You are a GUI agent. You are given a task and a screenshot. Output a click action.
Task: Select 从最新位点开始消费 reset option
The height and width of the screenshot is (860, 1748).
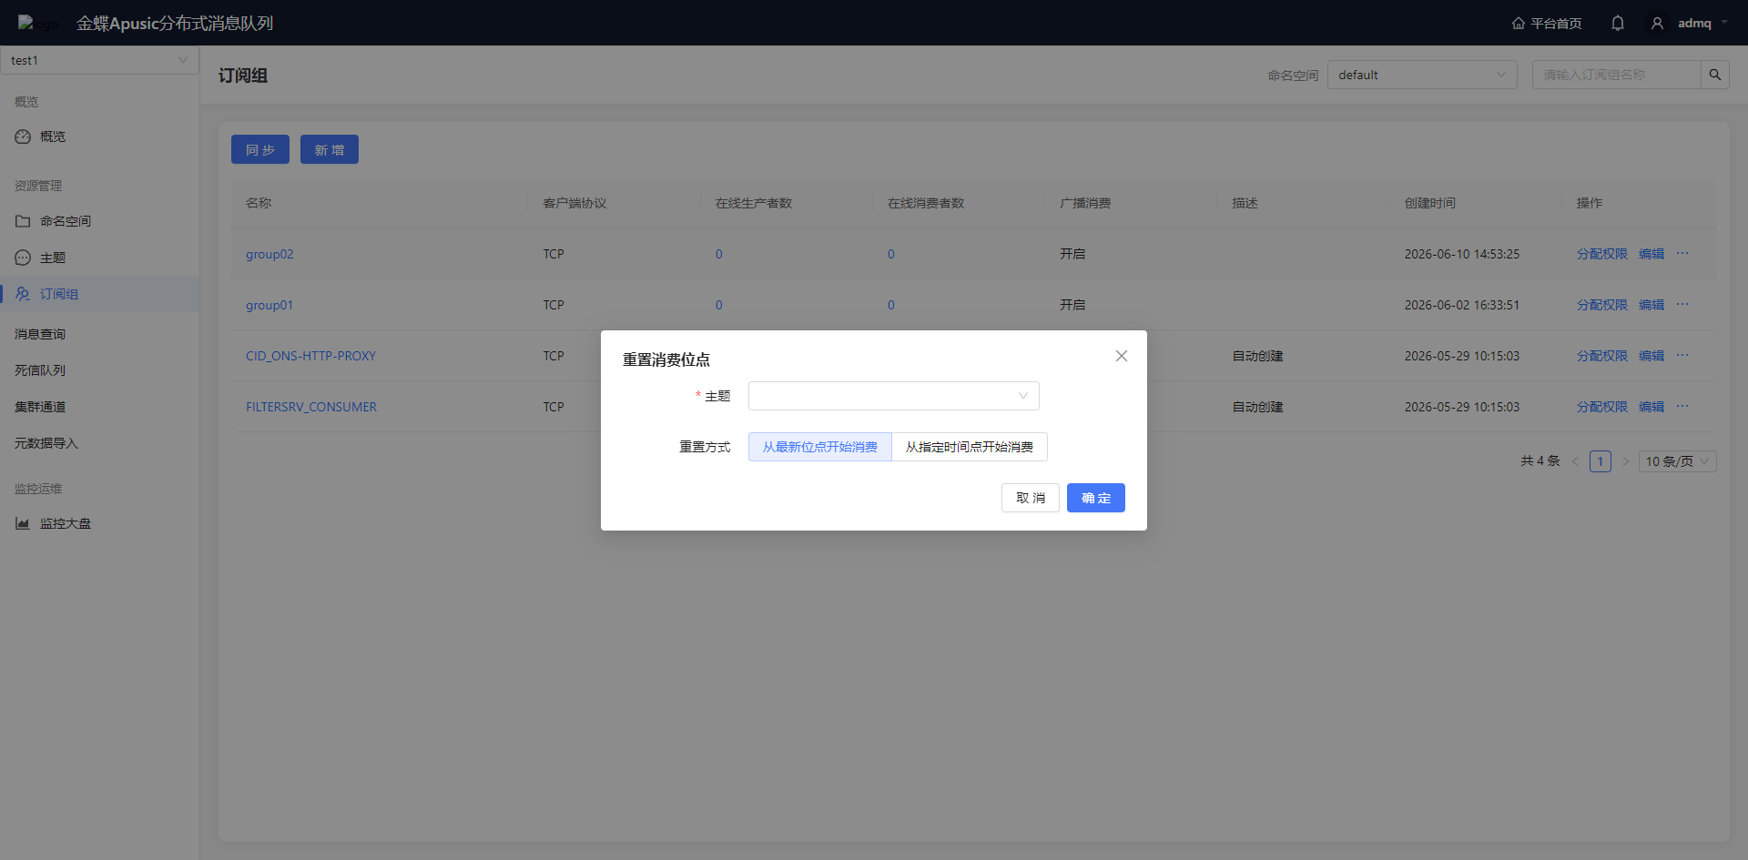coord(820,447)
